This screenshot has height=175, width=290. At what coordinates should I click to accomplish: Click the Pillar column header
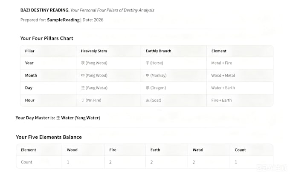[x=30, y=51]
